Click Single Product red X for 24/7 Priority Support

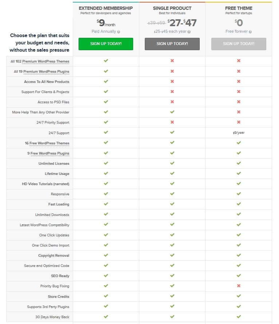(x=172, y=122)
